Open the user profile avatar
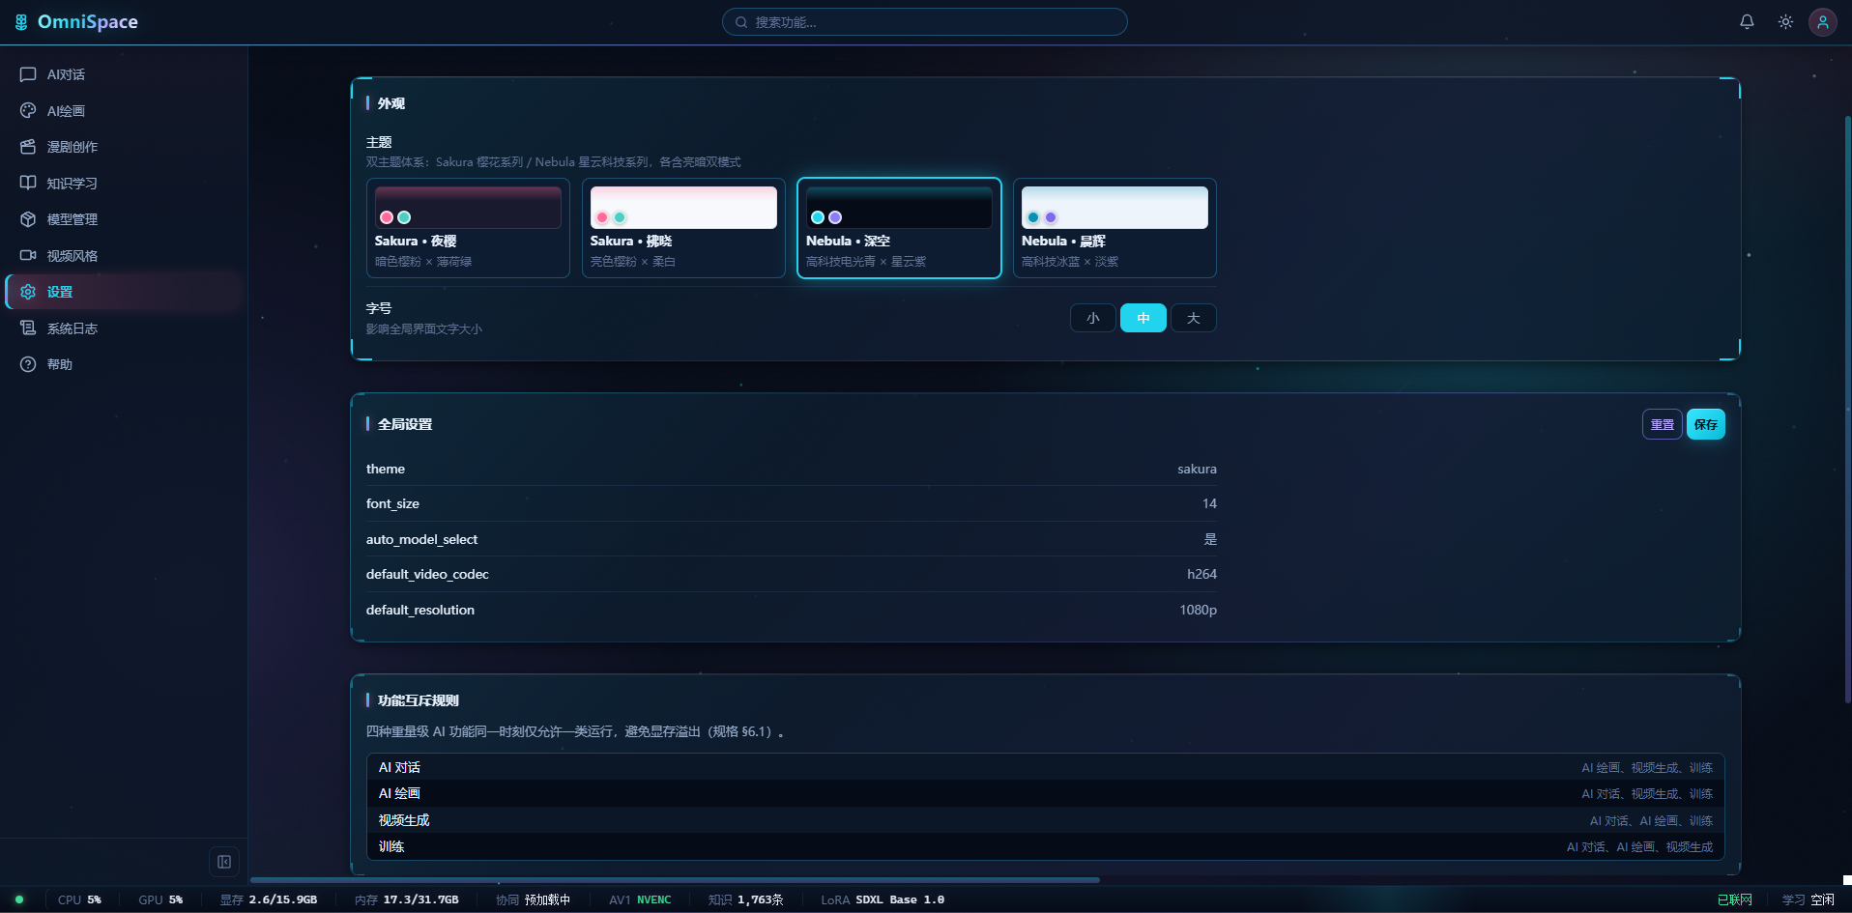This screenshot has width=1852, height=913. pos(1823,21)
